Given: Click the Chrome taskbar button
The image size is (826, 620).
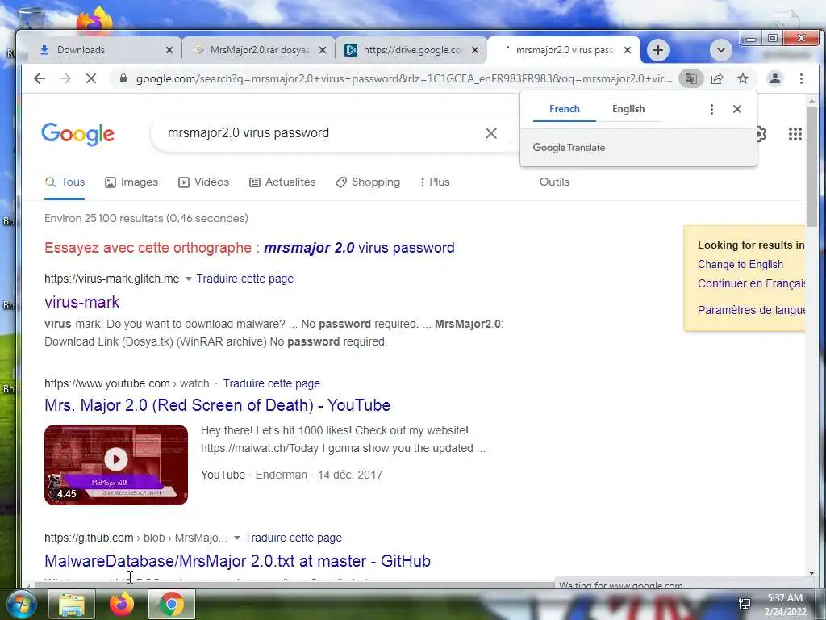Looking at the screenshot, I should coord(171,604).
